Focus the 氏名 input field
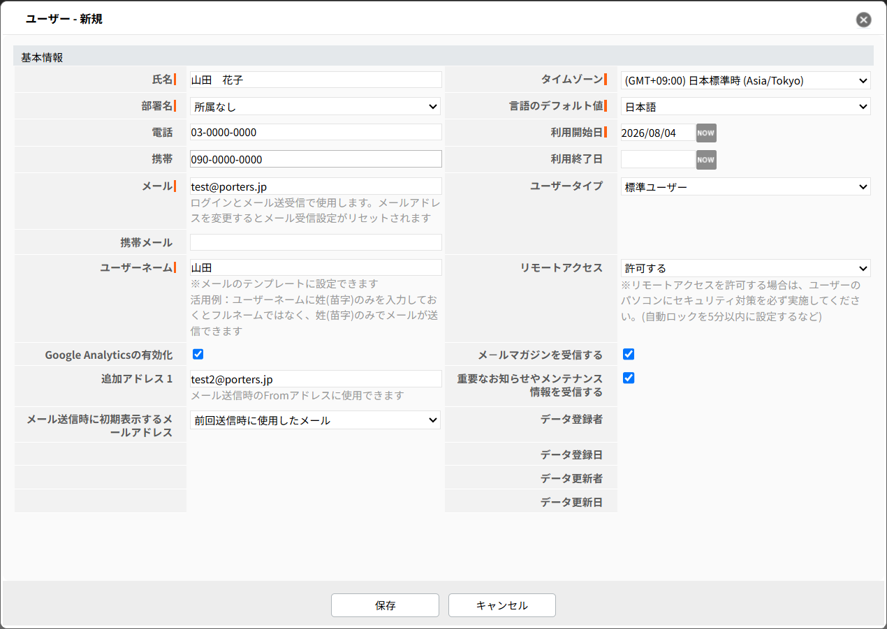 (316, 80)
